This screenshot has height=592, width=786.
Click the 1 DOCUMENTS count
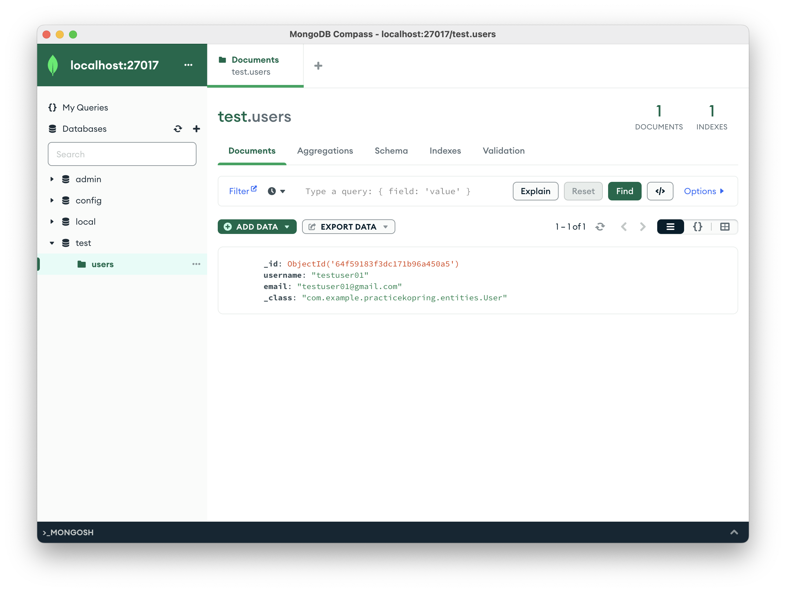659,117
